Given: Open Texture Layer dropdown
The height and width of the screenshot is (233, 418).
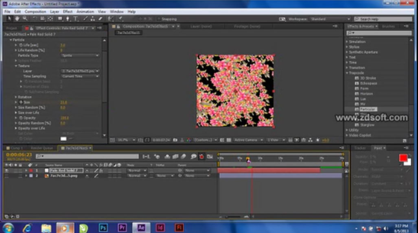Looking at the screenshot, I should click(80, 71).
